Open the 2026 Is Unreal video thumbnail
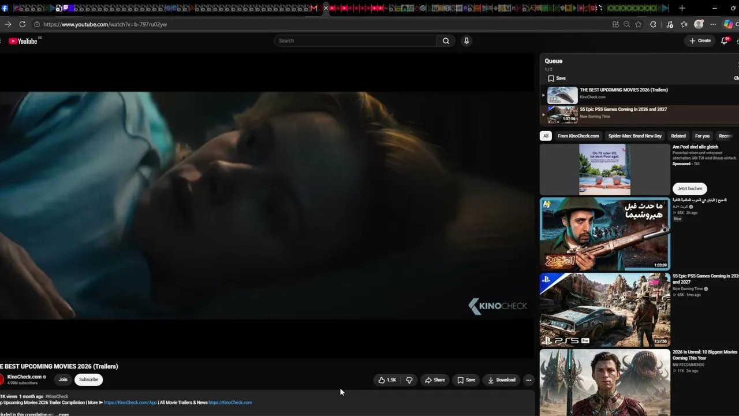The image size is (739, 416). click(604, 382)
